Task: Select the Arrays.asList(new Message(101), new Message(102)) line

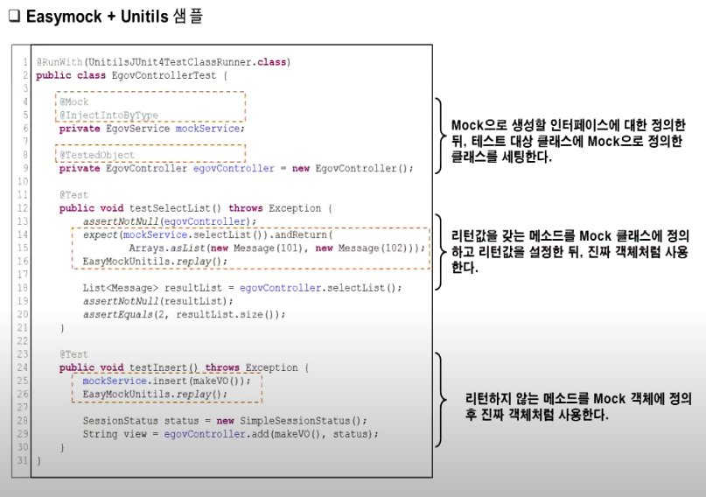Action: [x=277, y=248]
